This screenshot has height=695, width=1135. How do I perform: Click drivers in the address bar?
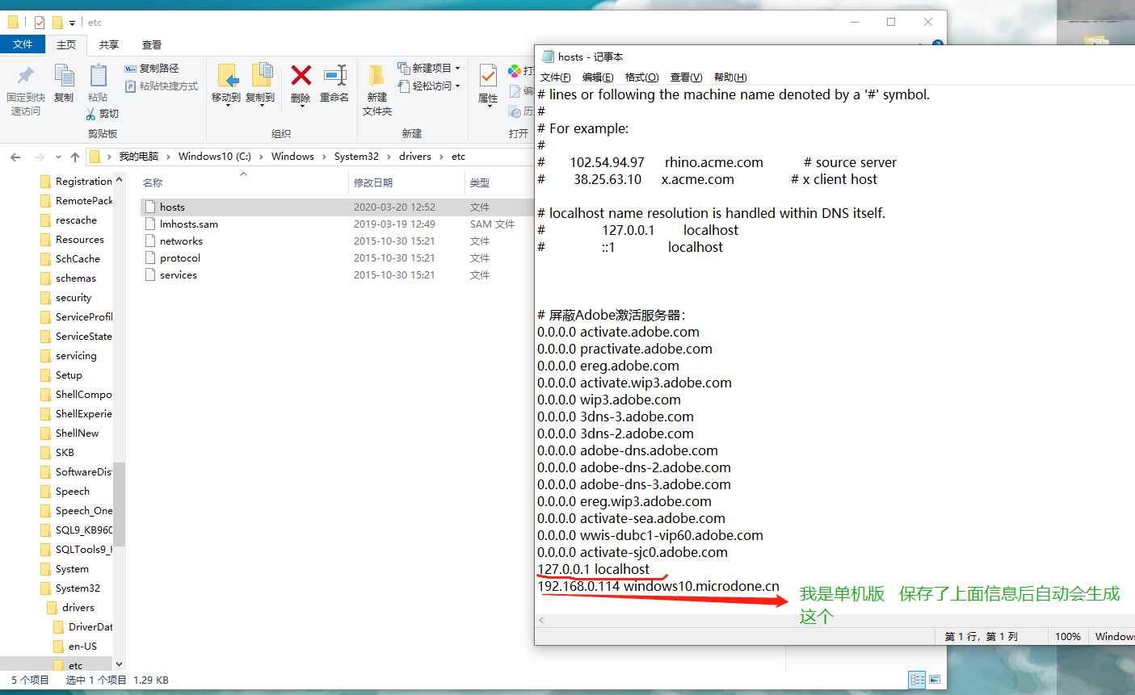pyautogui.click(x=415, y=157)
